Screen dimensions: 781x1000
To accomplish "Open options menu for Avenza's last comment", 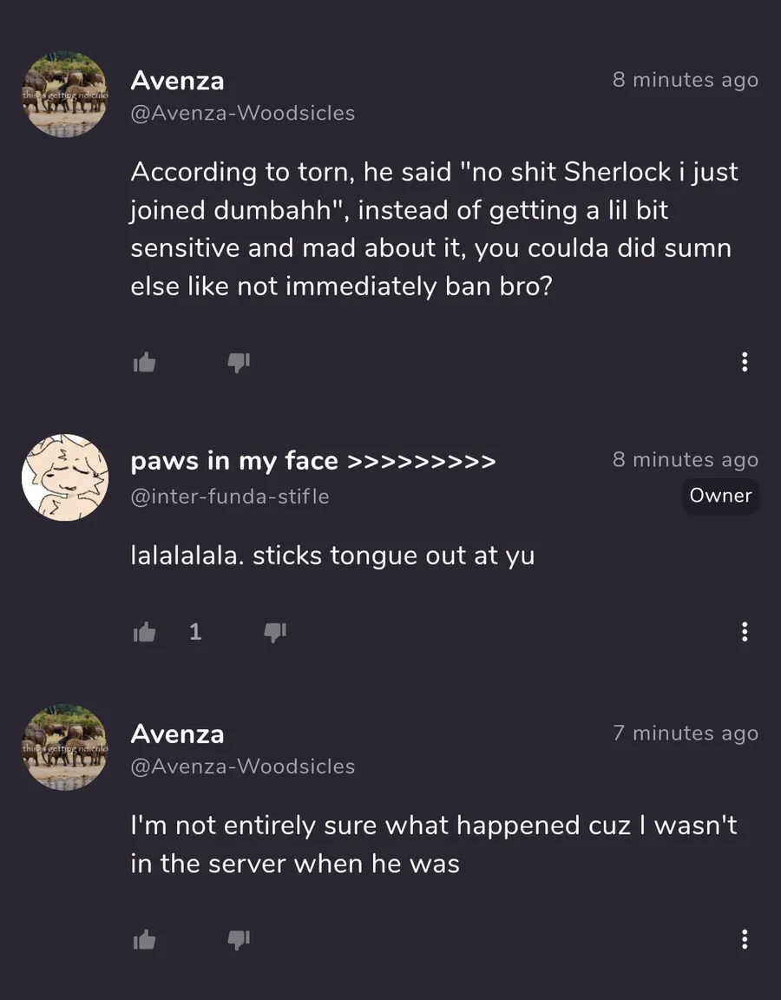I will 745,939.
